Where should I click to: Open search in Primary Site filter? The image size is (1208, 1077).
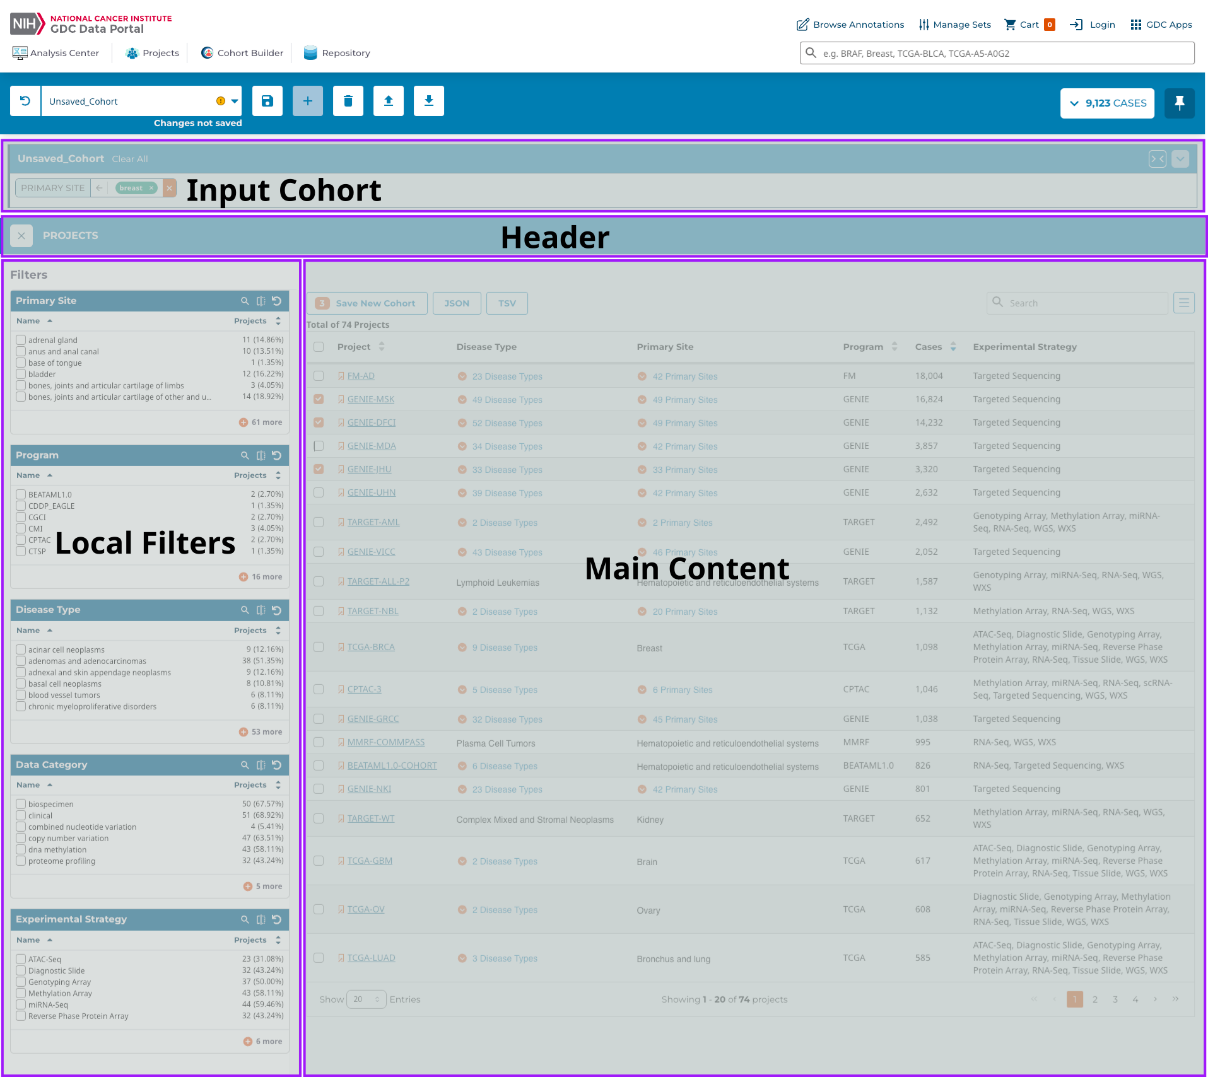tap(245, 301)
